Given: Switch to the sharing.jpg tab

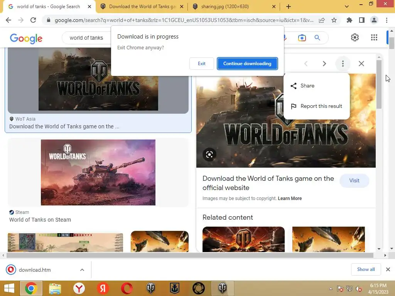Looking at the screenshot, I should 224,7.
